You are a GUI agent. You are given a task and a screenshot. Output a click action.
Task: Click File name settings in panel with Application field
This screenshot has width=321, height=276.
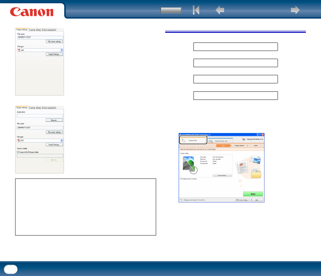tap(54, 132)
